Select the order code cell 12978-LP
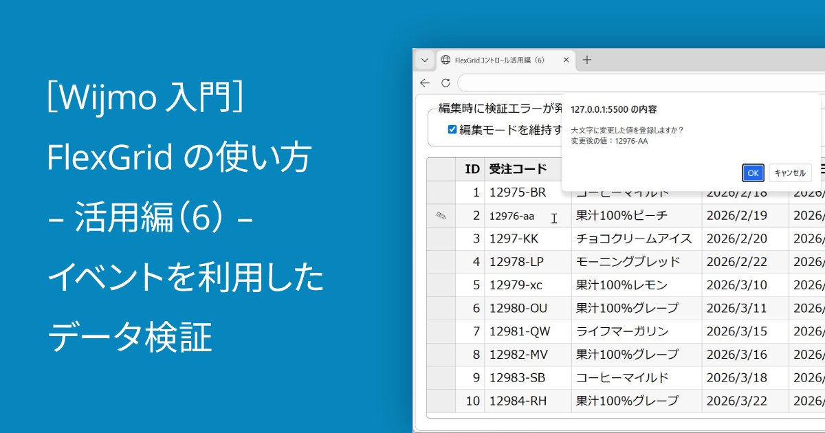Image resolution: width=825 pixels, height=433 pixels. 528,262
